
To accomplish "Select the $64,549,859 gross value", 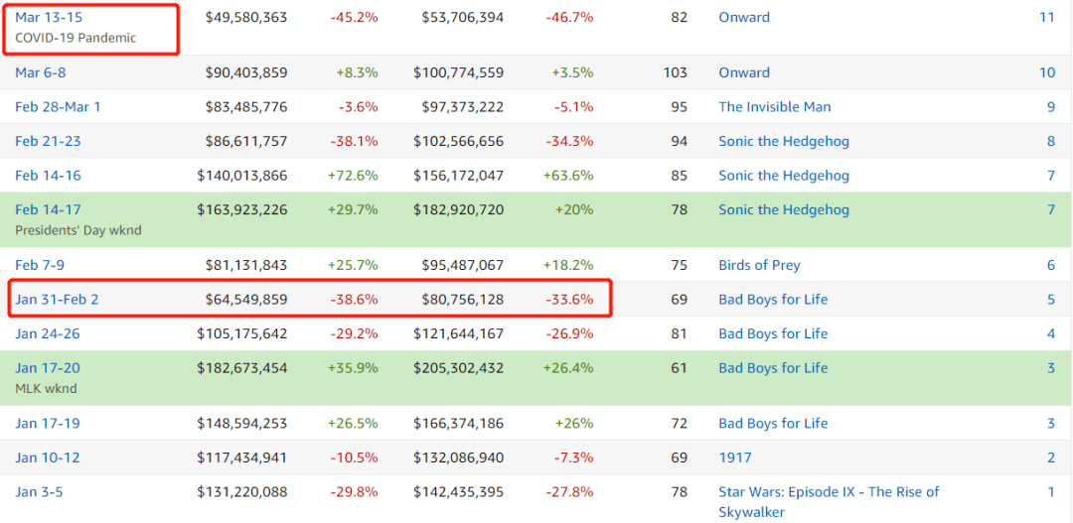I will pyautogui.click(x=246, y=299).
